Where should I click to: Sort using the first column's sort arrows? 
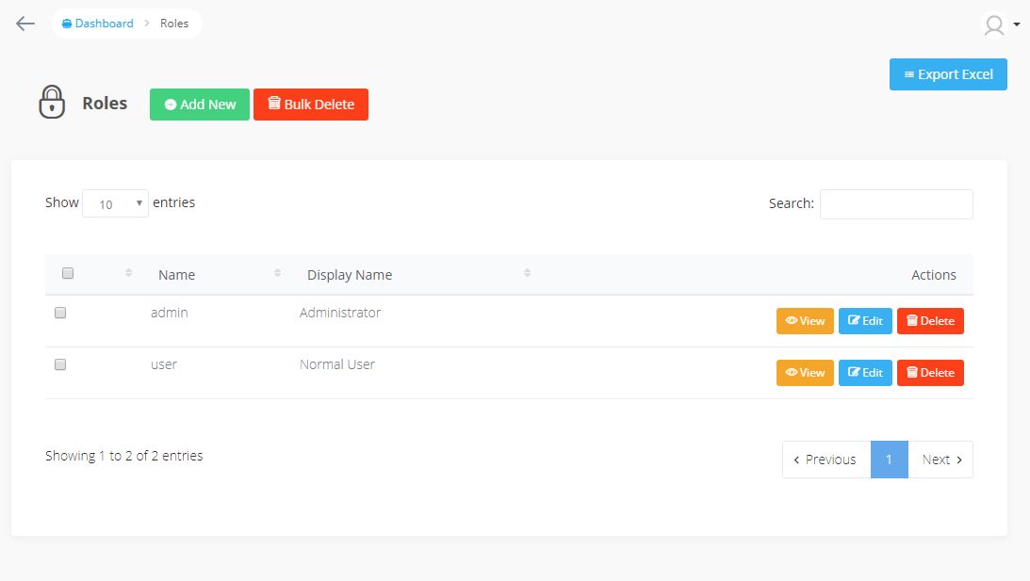[129, 273]
